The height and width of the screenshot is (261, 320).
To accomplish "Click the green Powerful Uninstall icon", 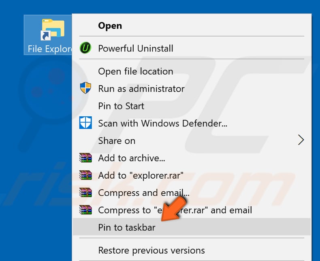I will (x=85, y=48).
